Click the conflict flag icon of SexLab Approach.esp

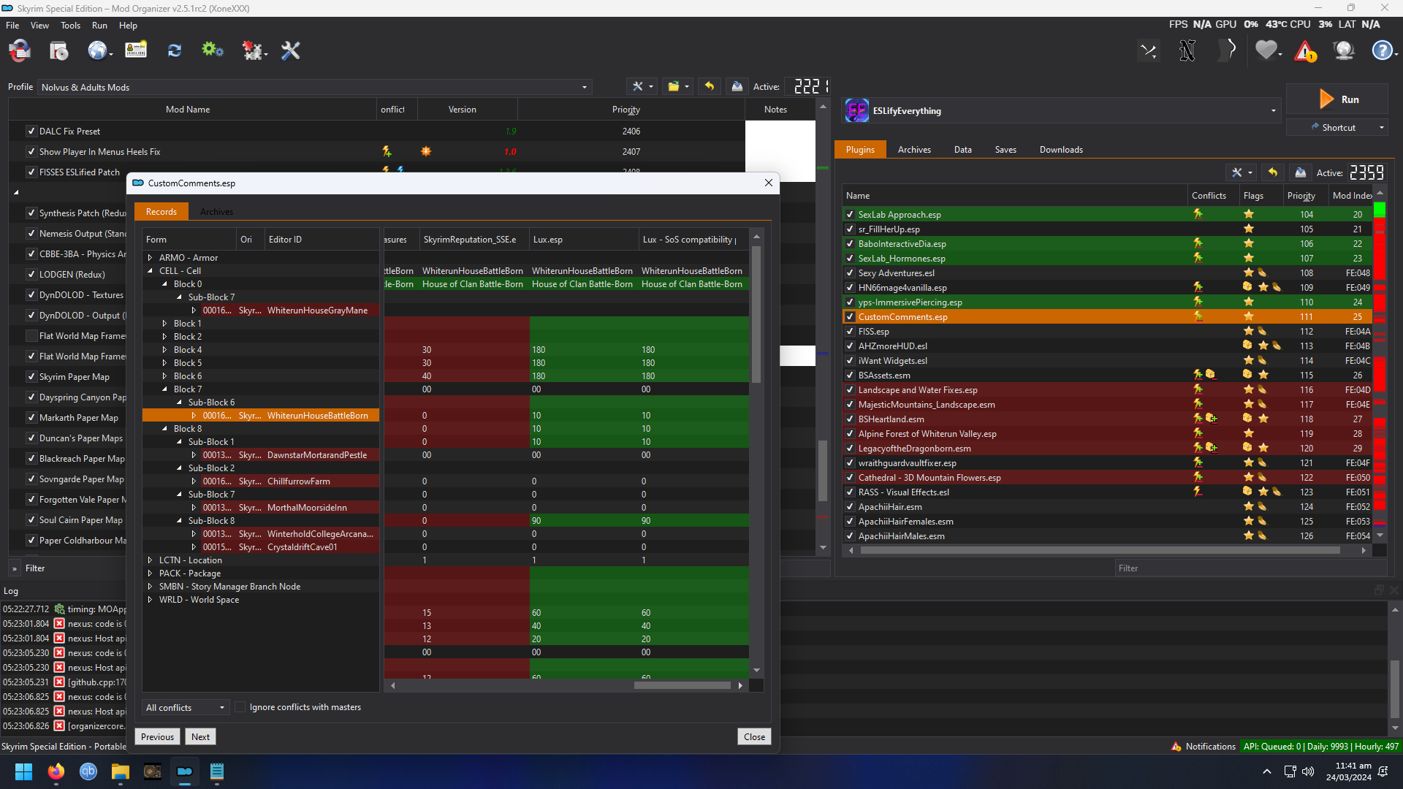point(1198,214)
